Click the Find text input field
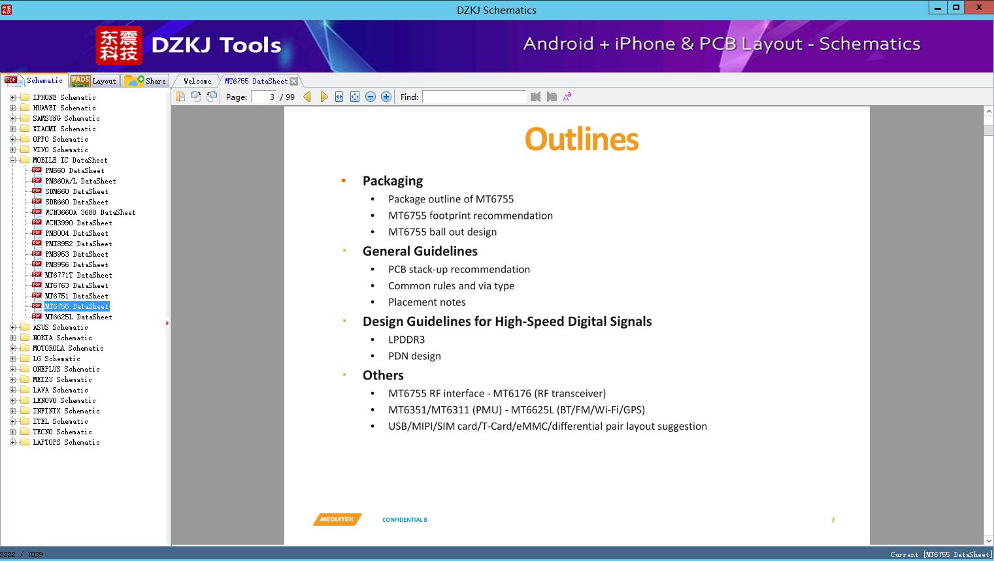Viewport: 994px width, 561px height. [474, 97]
